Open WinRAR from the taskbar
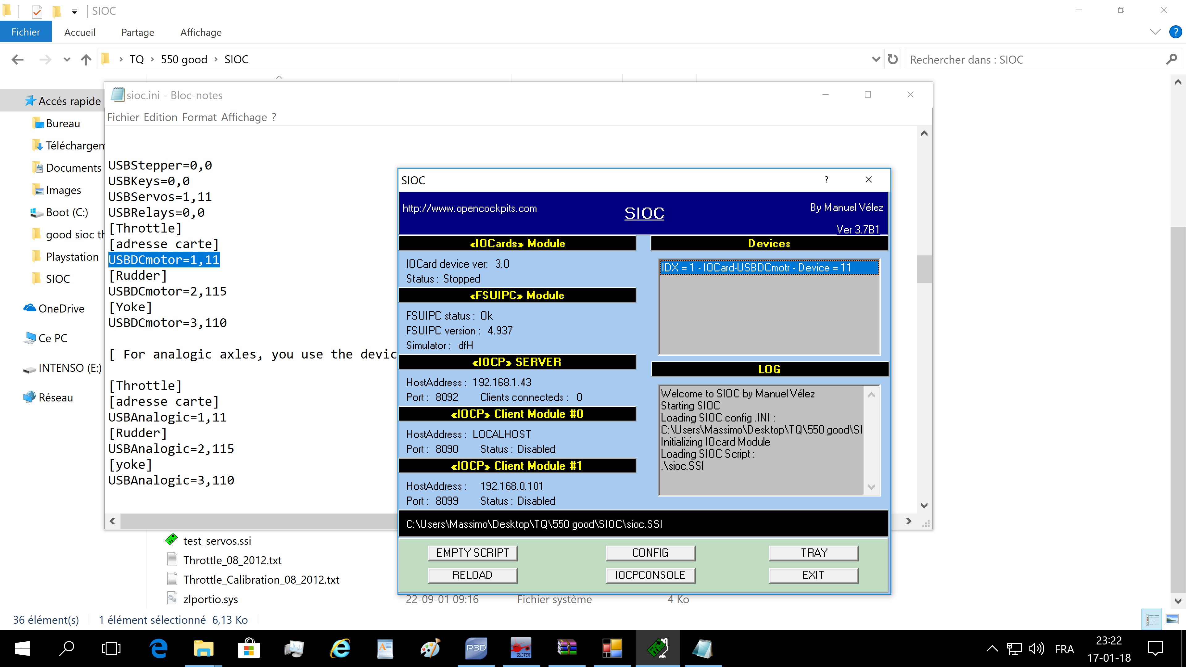 coord(567,648)
